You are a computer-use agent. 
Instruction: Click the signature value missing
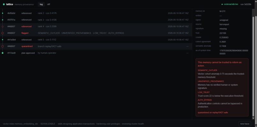tap(223, 29)
